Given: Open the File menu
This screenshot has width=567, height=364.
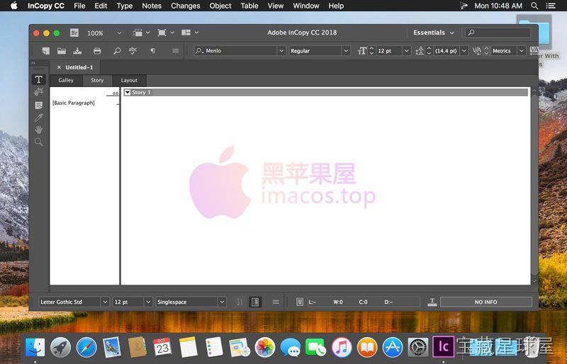Looking at the screenshot, I should tap(79, 6).
